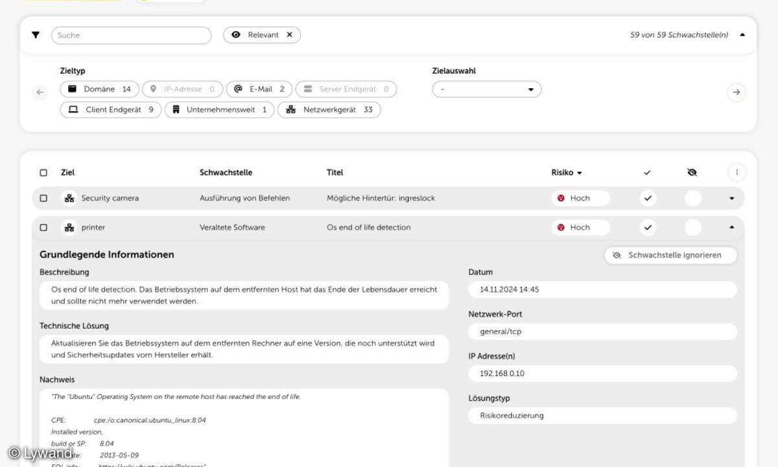Filter by IP-Adresse target type
The width and height of the screenshot is (778, 467).
tap(183, 90)
